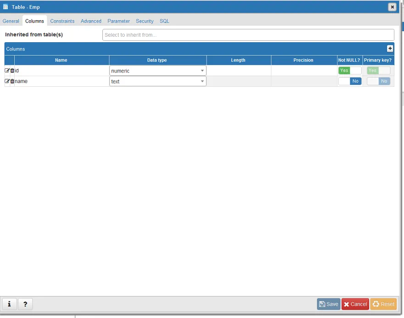Open the info button in footer
404x318 pixels.
9,304
